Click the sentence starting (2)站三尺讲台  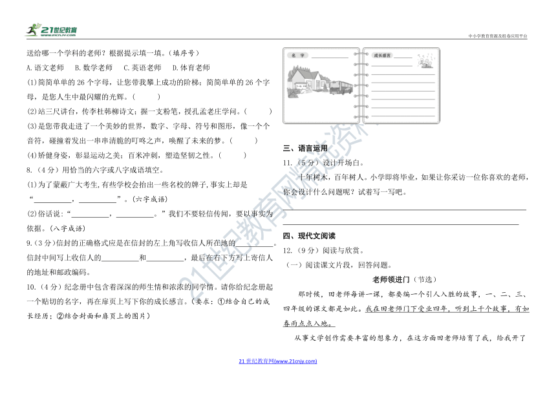pos(149,112)
